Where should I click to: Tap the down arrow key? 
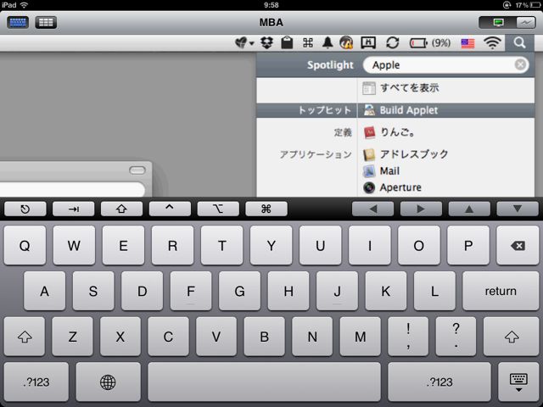point(518,209)
